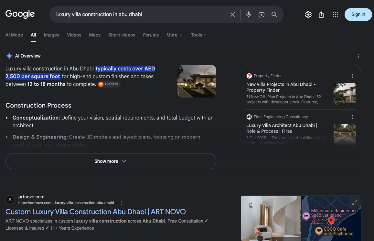Open the Images tab
This screenshot has height=241, width=374.
[x=51, y=35]
